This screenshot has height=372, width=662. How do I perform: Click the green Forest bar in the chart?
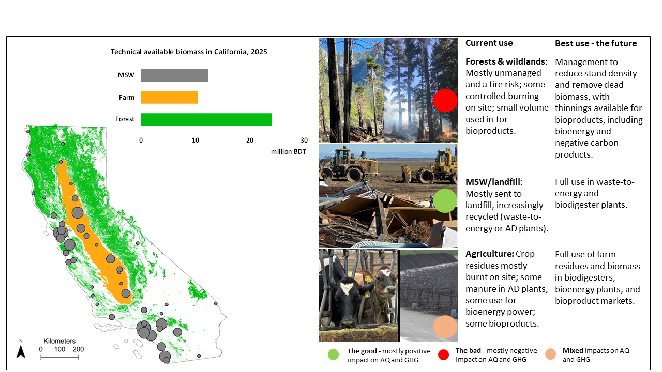206,119
